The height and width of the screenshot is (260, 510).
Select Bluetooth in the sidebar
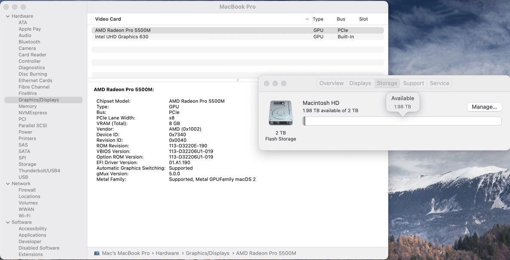(x=29, y=42)
